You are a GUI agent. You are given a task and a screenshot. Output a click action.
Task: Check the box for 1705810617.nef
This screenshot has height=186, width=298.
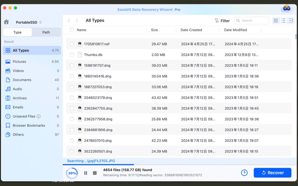pos(72,44)
